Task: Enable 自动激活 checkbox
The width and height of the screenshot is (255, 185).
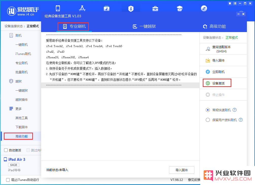Action: coord(6,150)
